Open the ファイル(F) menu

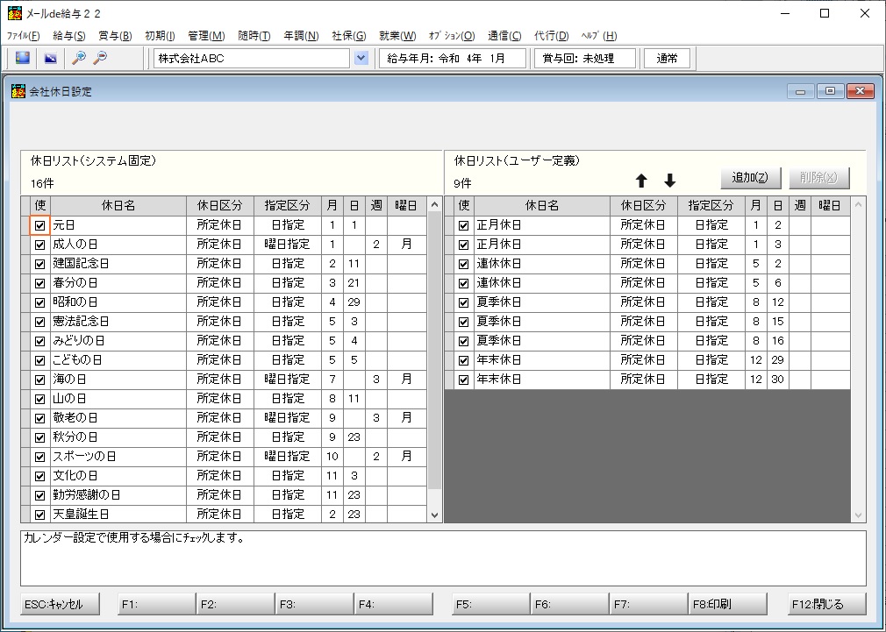[x=23, y=36]
